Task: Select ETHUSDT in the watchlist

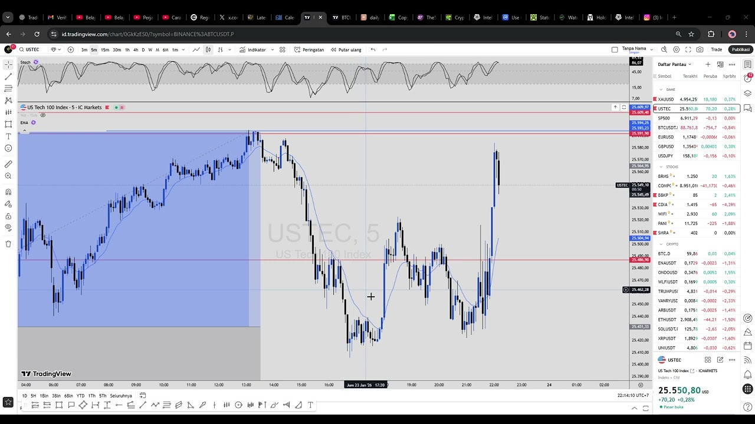Action: coord(696,320)
